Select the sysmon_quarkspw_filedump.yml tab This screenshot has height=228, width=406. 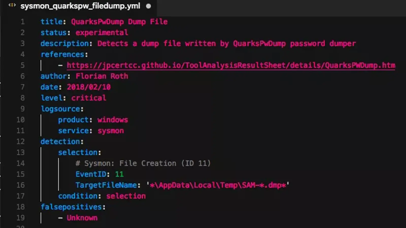click(x=80, y=6)
